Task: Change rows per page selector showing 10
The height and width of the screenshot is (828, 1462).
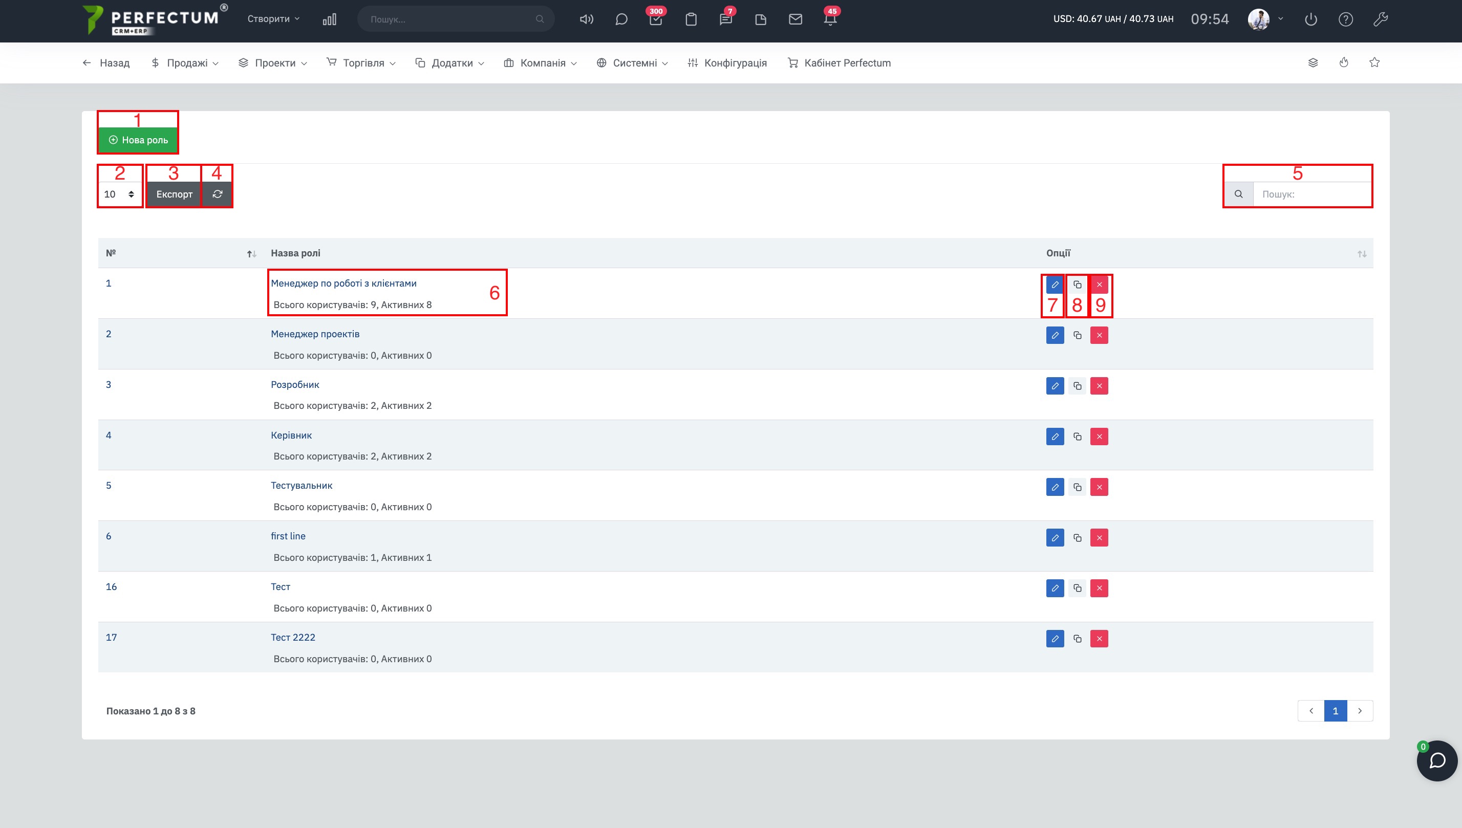Action: pos(119,194)
